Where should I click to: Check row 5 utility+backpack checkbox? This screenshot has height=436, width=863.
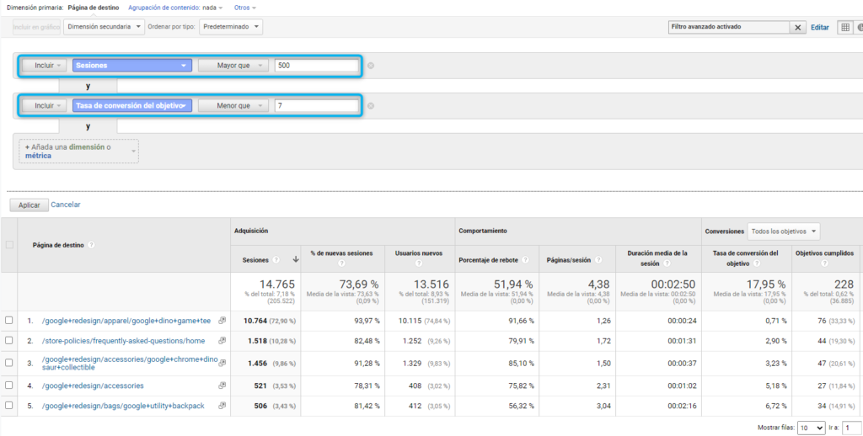pyautogui.click(x=8, y=406)
